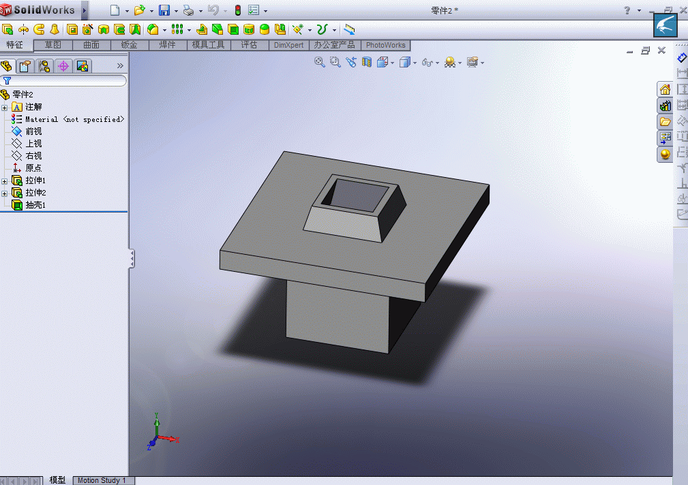This screenshot has height=485, width=688.
Task: Click the Previous View icon
Action: pyautogui.click(x=351, y=62)
